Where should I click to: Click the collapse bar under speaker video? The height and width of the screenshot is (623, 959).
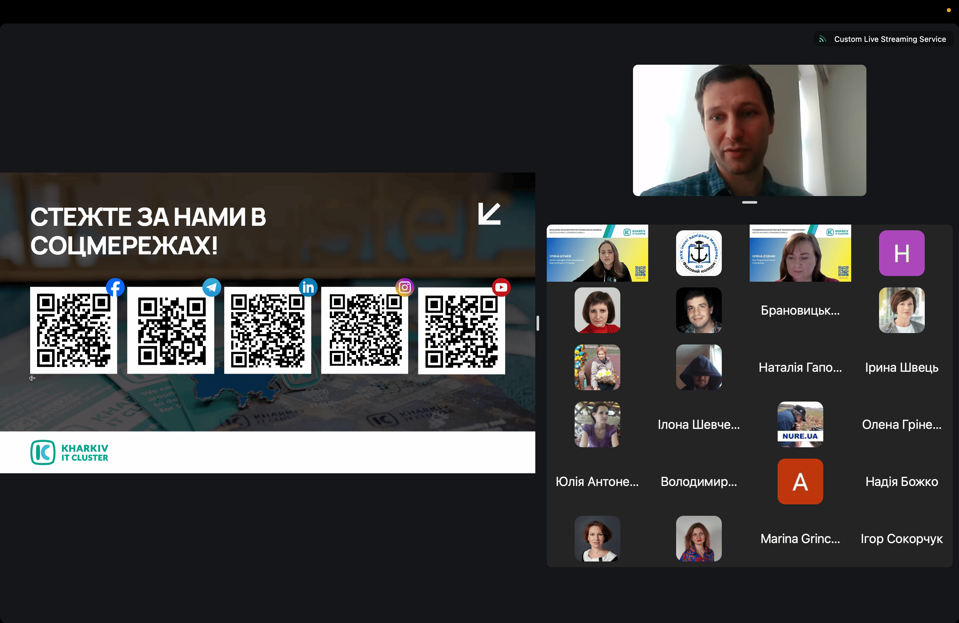(x=749, y=202)
